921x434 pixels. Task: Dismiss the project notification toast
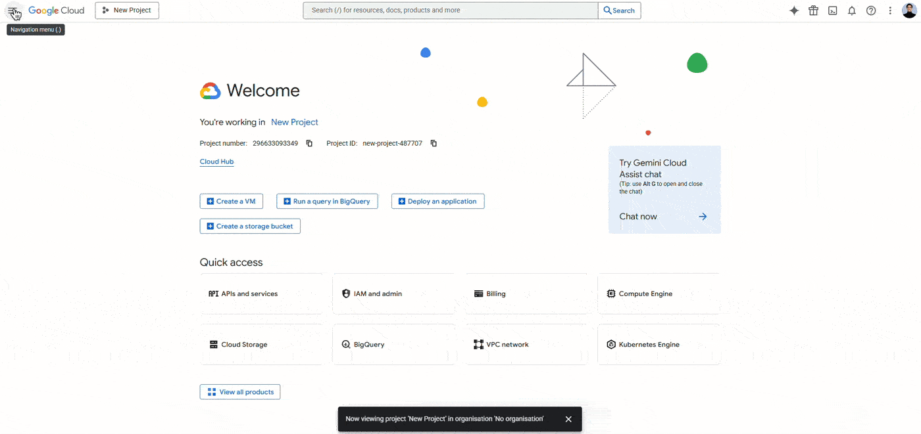(x=568, y=418)
